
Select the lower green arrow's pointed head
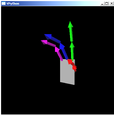click(72, 45)
